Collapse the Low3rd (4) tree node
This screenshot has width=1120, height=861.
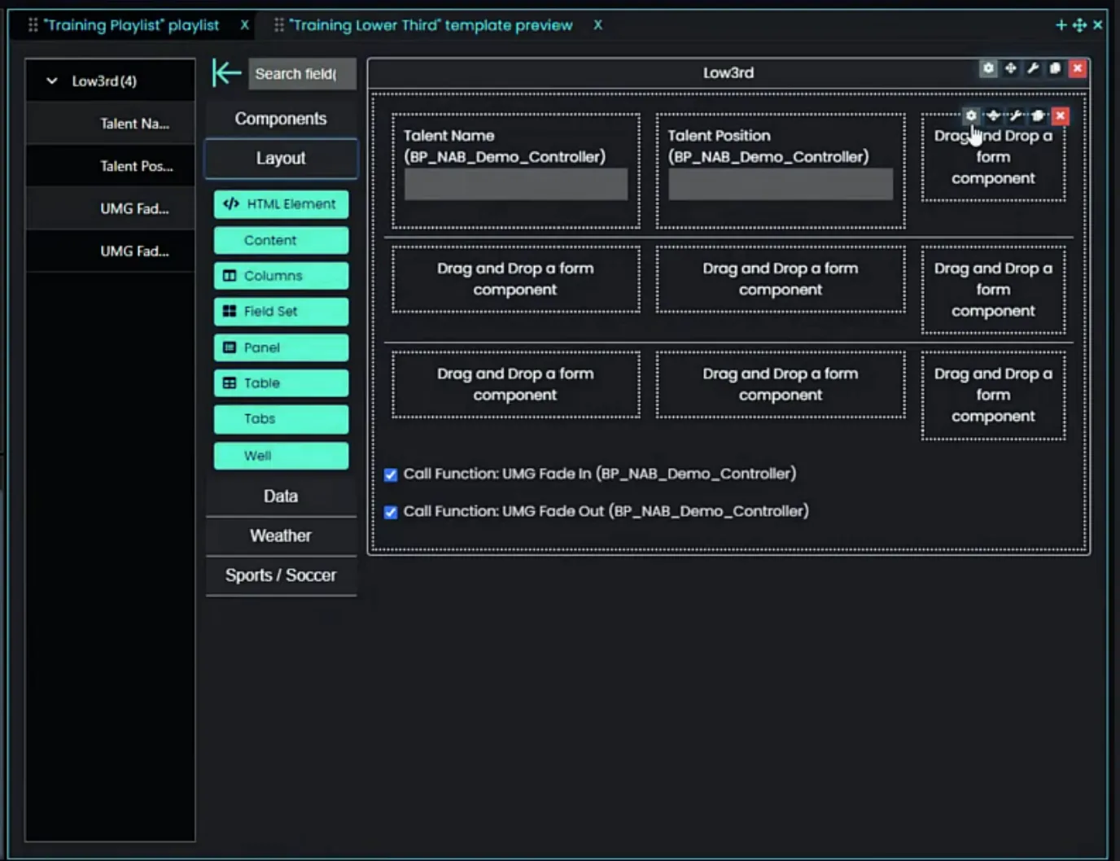(x=52, y=81)
